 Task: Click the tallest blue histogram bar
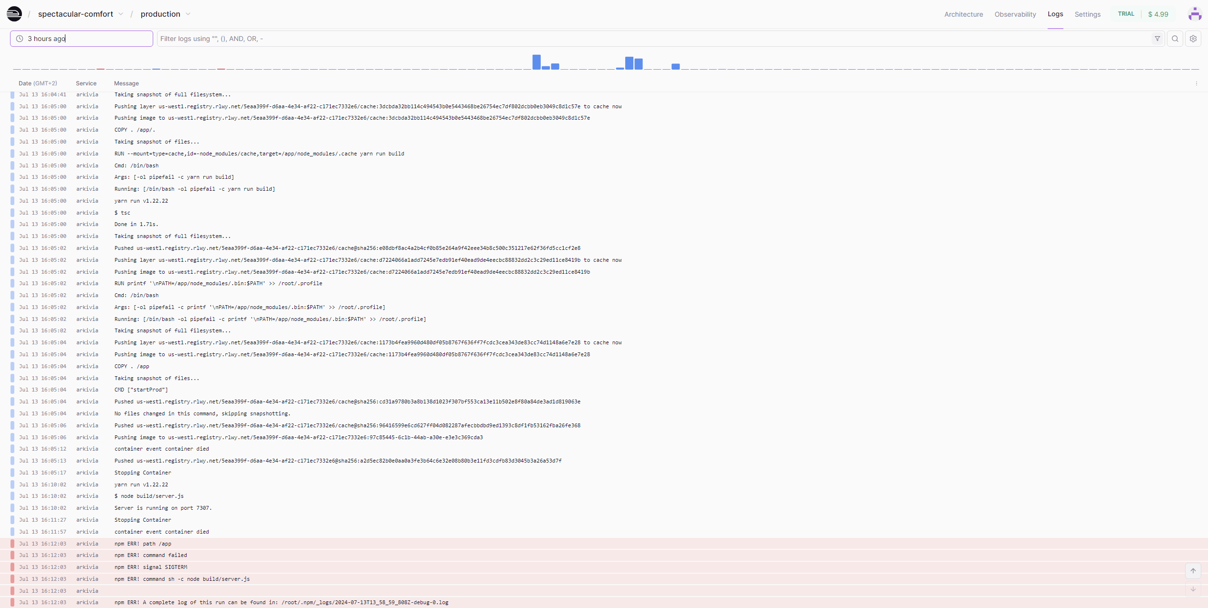536,62
